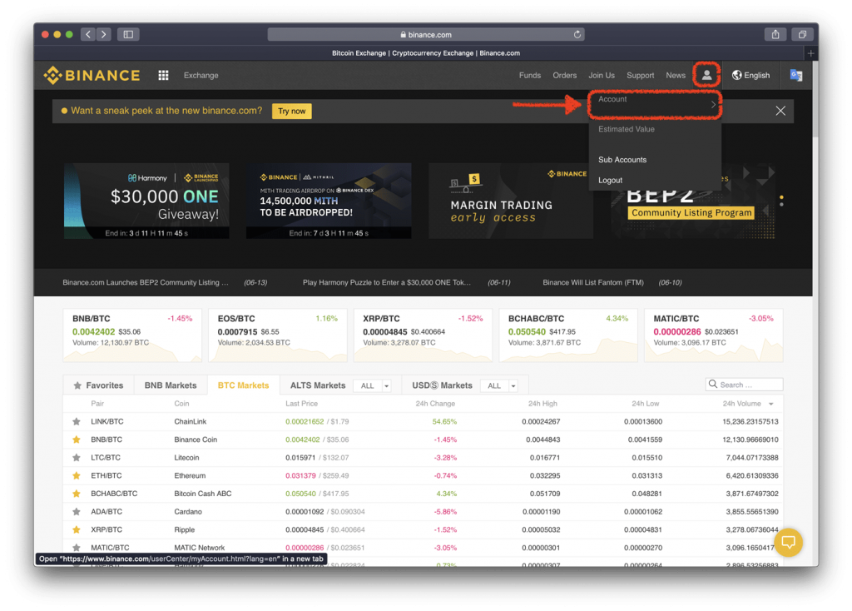Select the ALTS Markets tab
The image size is (852, 611).
tap(318, 385)
